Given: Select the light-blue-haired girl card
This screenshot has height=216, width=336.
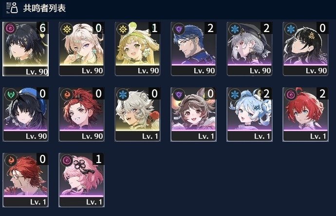Looking at the screenshot, I should click(x=249, y=114).
